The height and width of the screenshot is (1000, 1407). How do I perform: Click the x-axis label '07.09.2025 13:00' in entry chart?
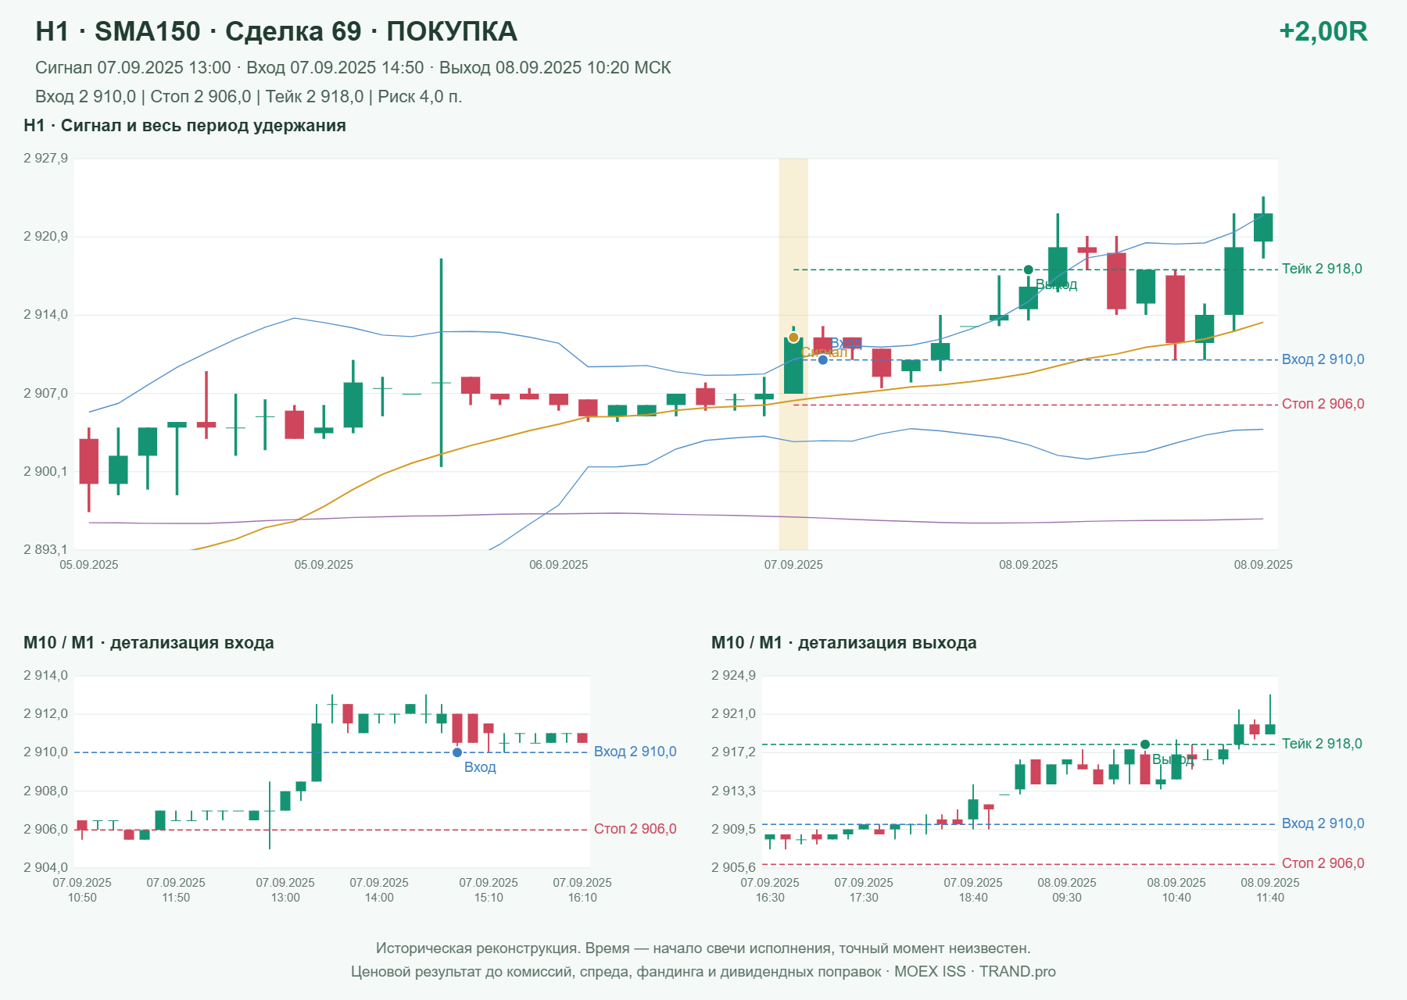pyautogui.click(x=285, y=890)
